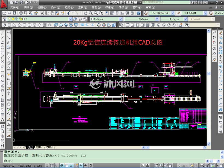Screen dimensions: 224x168
Task: Select the Circle draw tool
Action: 2,61
